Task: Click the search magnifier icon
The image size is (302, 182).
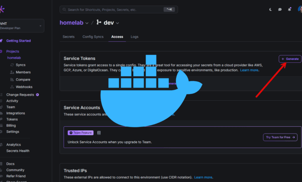Action: pyautogui.click(x=64, y=9)
